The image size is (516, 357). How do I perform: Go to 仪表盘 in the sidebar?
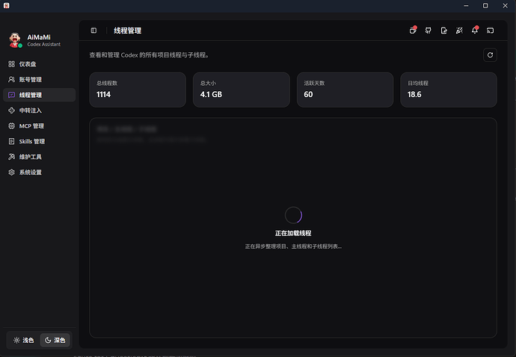coord(39,64)
